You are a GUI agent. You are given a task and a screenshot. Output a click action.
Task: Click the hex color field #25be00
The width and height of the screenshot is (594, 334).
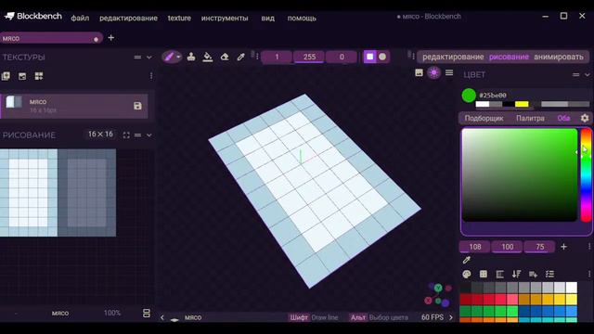493,96
